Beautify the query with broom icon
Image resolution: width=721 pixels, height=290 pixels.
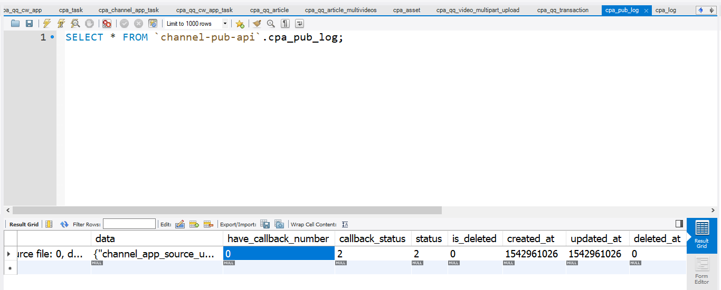click(257, 24)
